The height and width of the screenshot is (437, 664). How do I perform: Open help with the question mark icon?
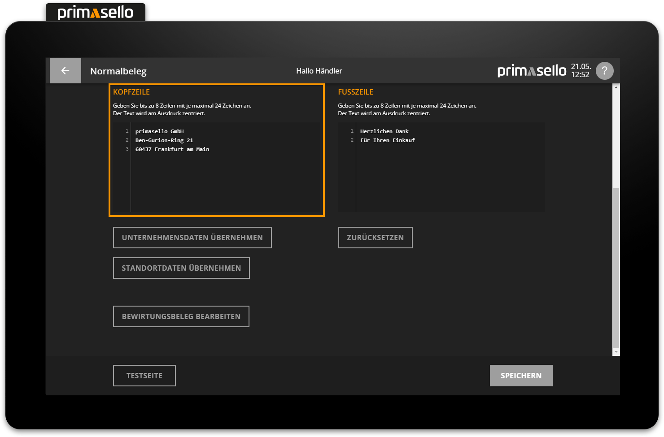click(x=604, y=71)
